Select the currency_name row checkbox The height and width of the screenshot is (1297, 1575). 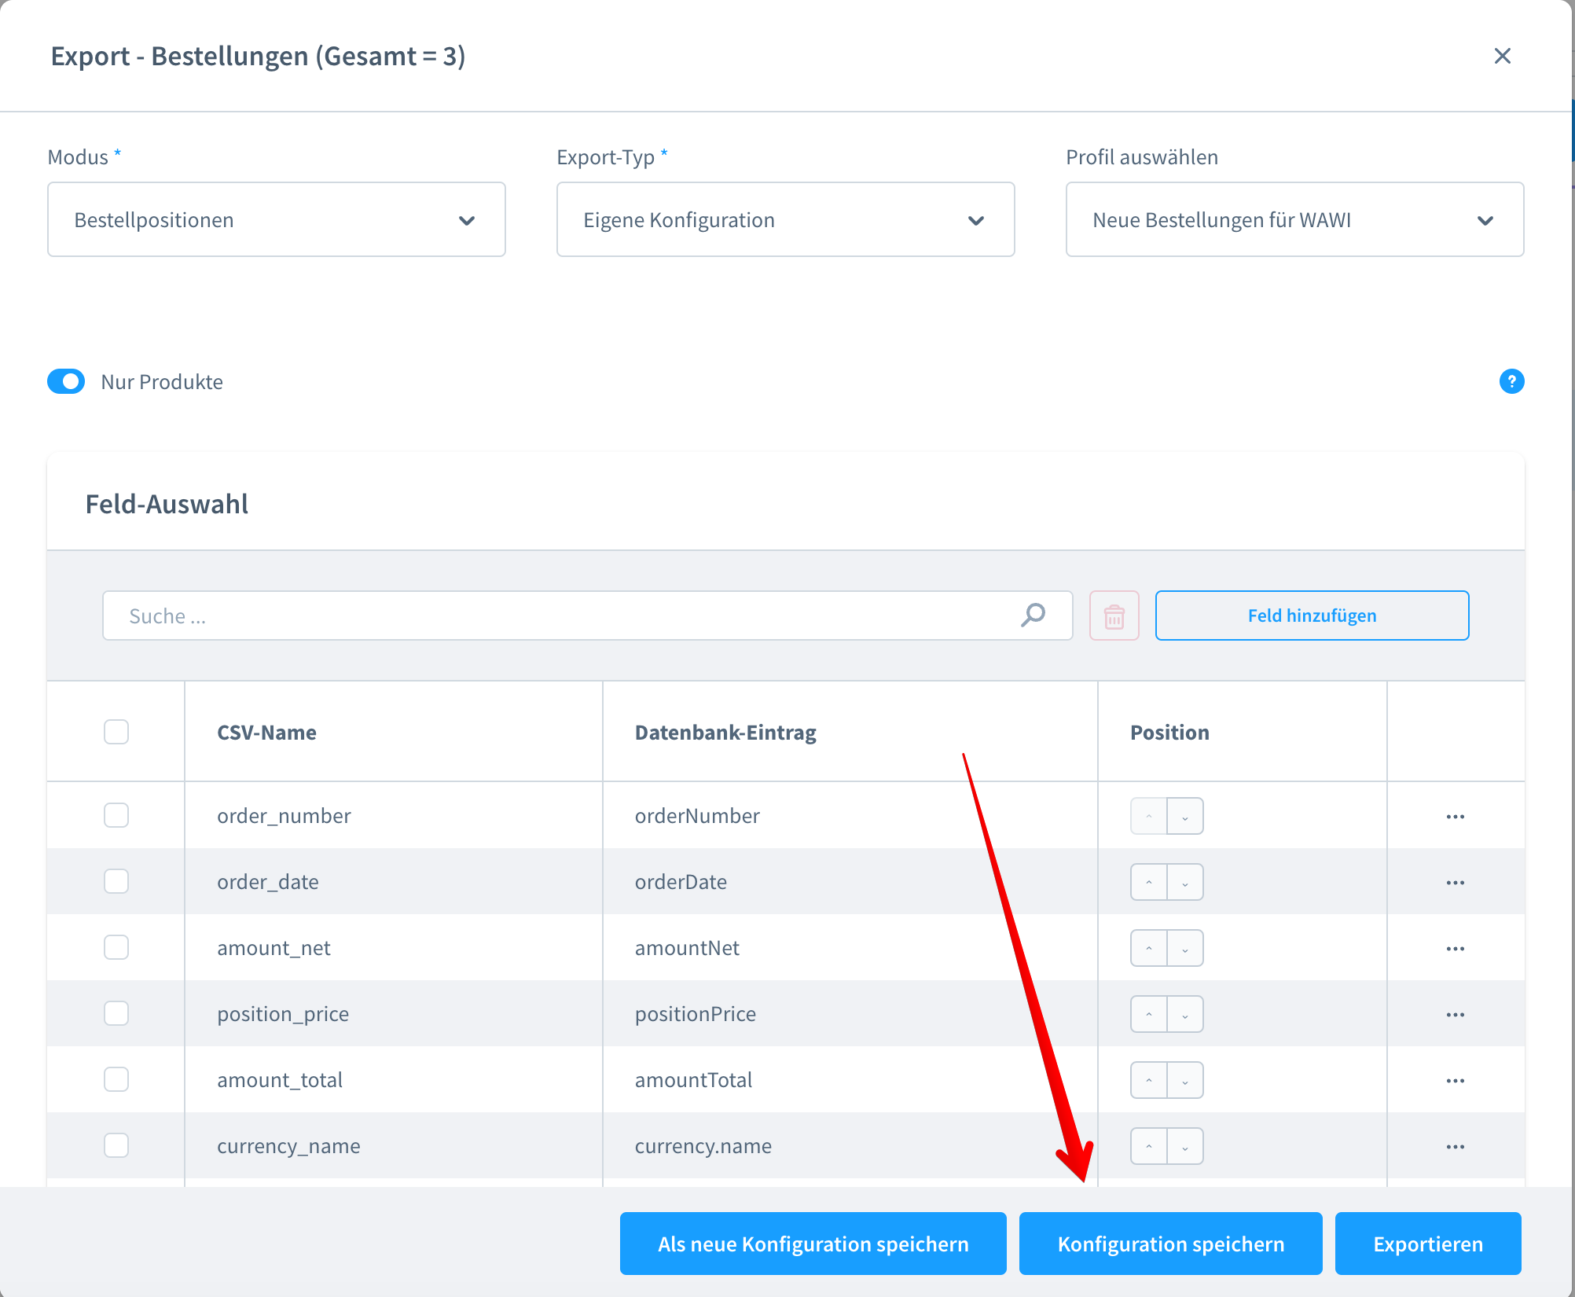(x=116, y=1146)
